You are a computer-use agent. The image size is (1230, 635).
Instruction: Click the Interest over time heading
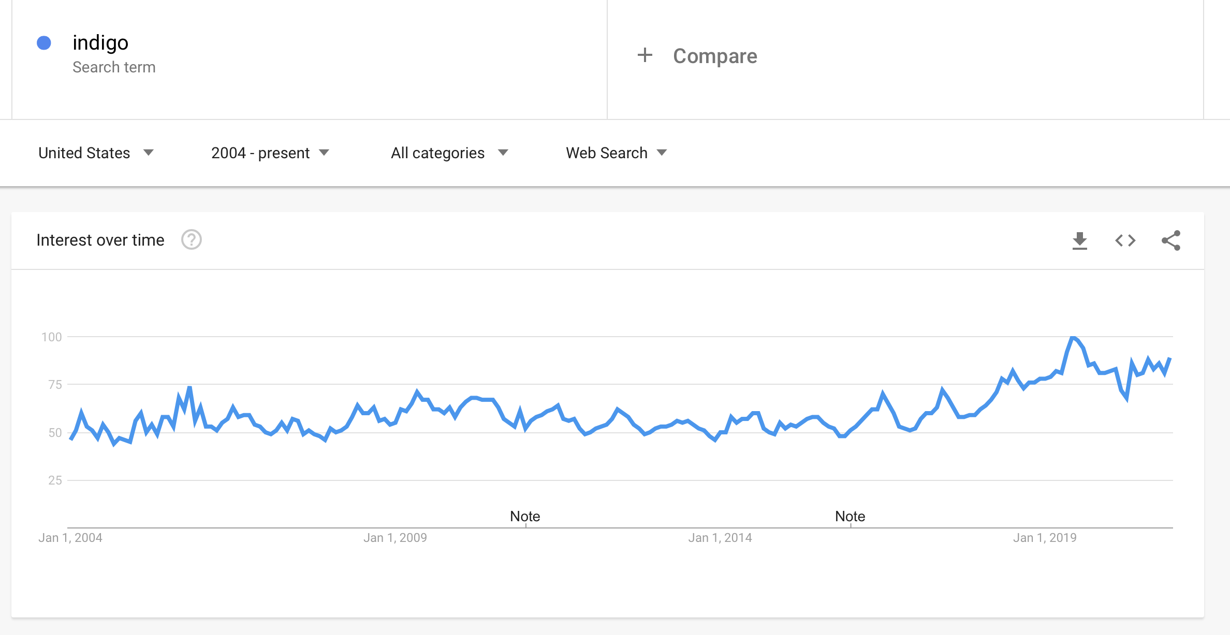tap(100, 240)
